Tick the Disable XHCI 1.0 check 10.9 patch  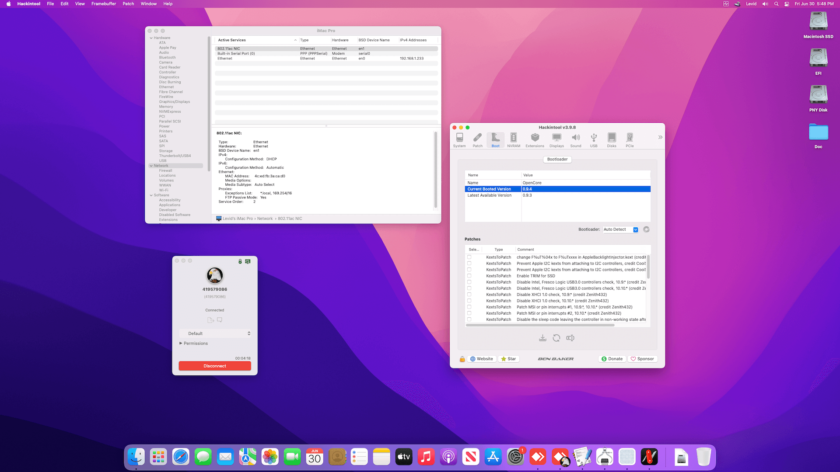(x=469, y=295)
